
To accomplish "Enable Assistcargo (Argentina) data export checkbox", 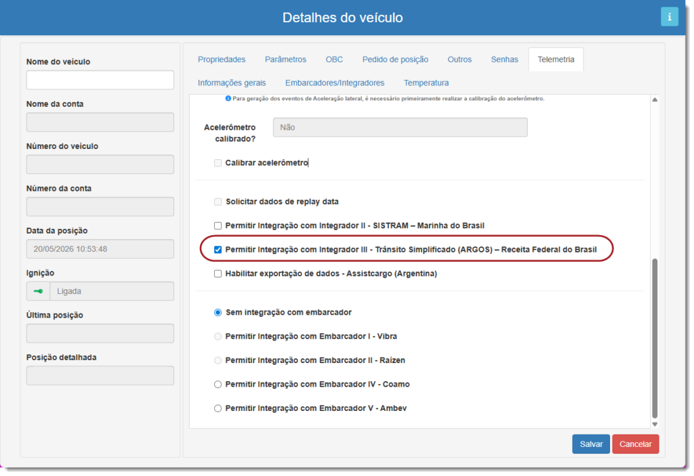I will coord(218,274).
